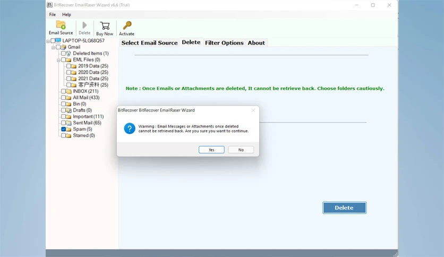
Task: Close the warning dialog with X
Action: (253, 110)
